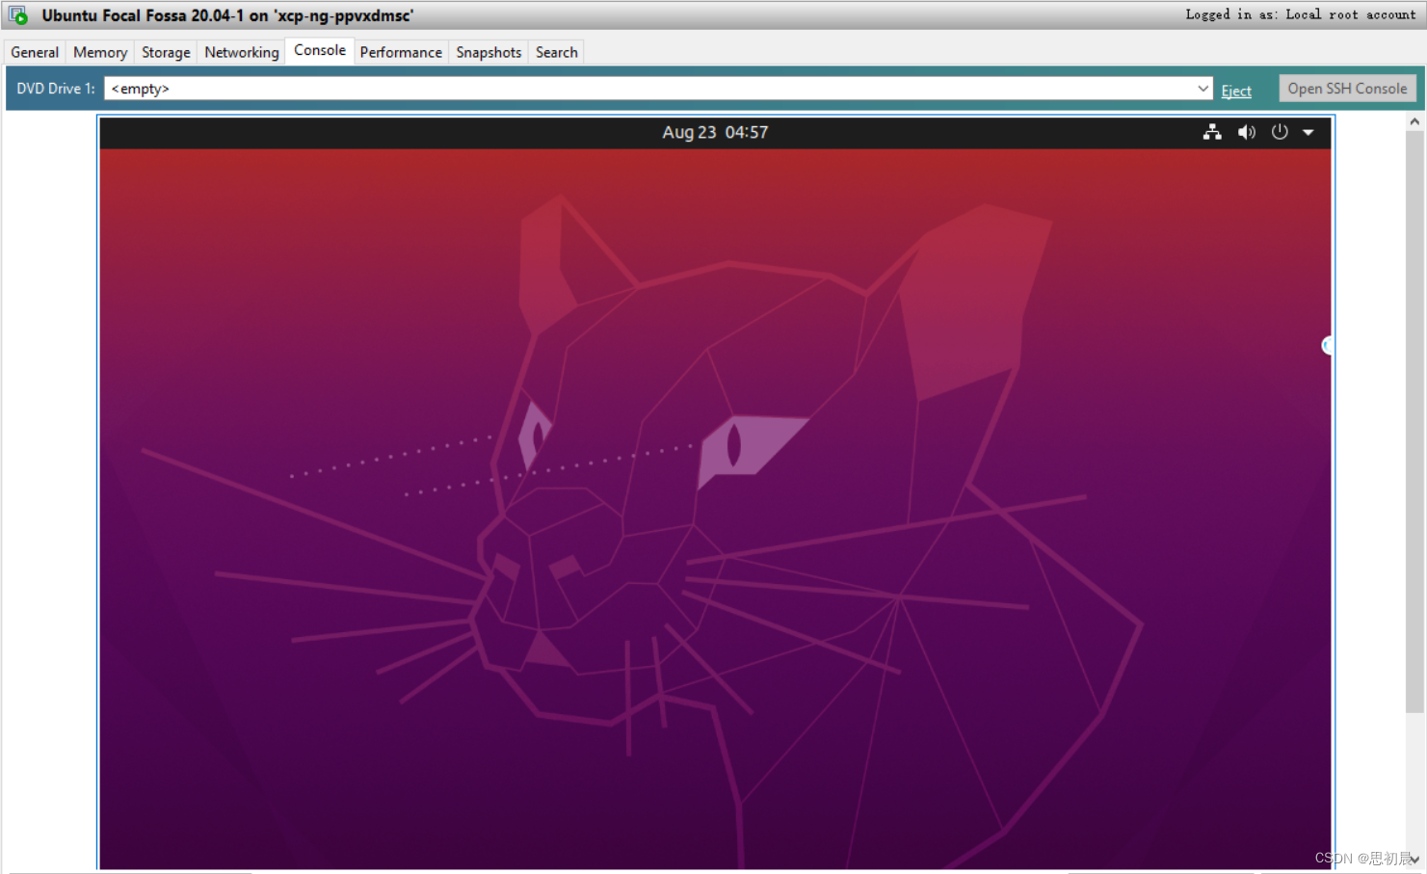Switch to the Search tab

[x=557, y=52]
